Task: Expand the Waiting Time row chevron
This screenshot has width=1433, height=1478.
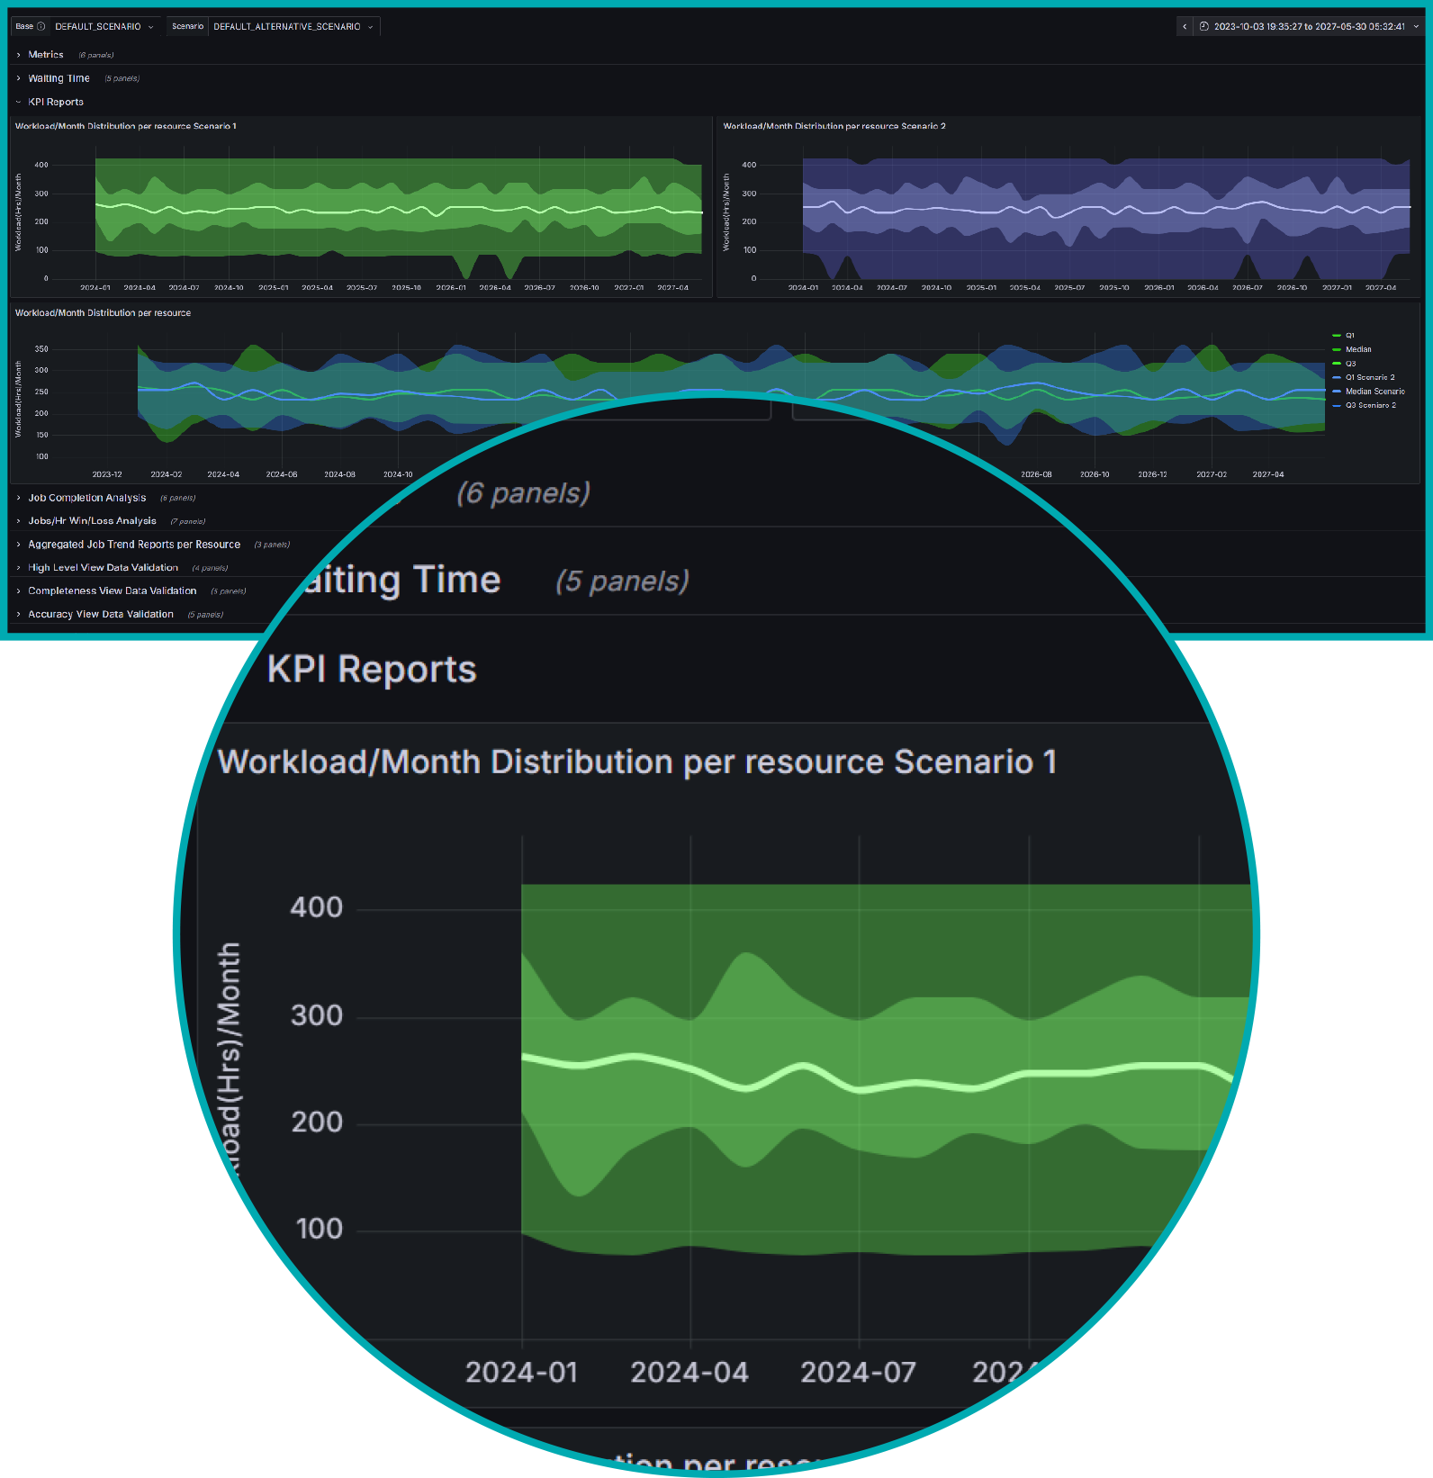Action: pos(18,78)
